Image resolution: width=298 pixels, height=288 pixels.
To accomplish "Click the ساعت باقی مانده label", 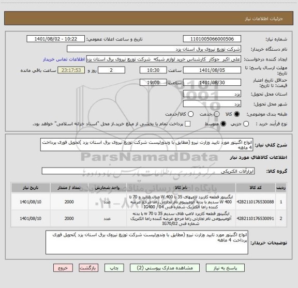I will point(38,70).
